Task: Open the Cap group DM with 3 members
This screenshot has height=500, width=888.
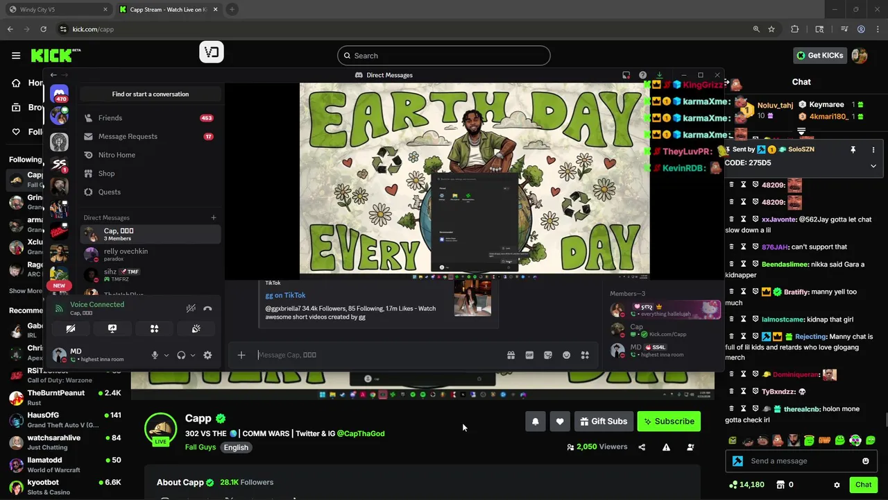Action: 151,234
